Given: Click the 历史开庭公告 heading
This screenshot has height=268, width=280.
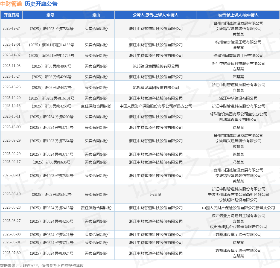Looking at the screenshot, I should click(x=41, y=4).
